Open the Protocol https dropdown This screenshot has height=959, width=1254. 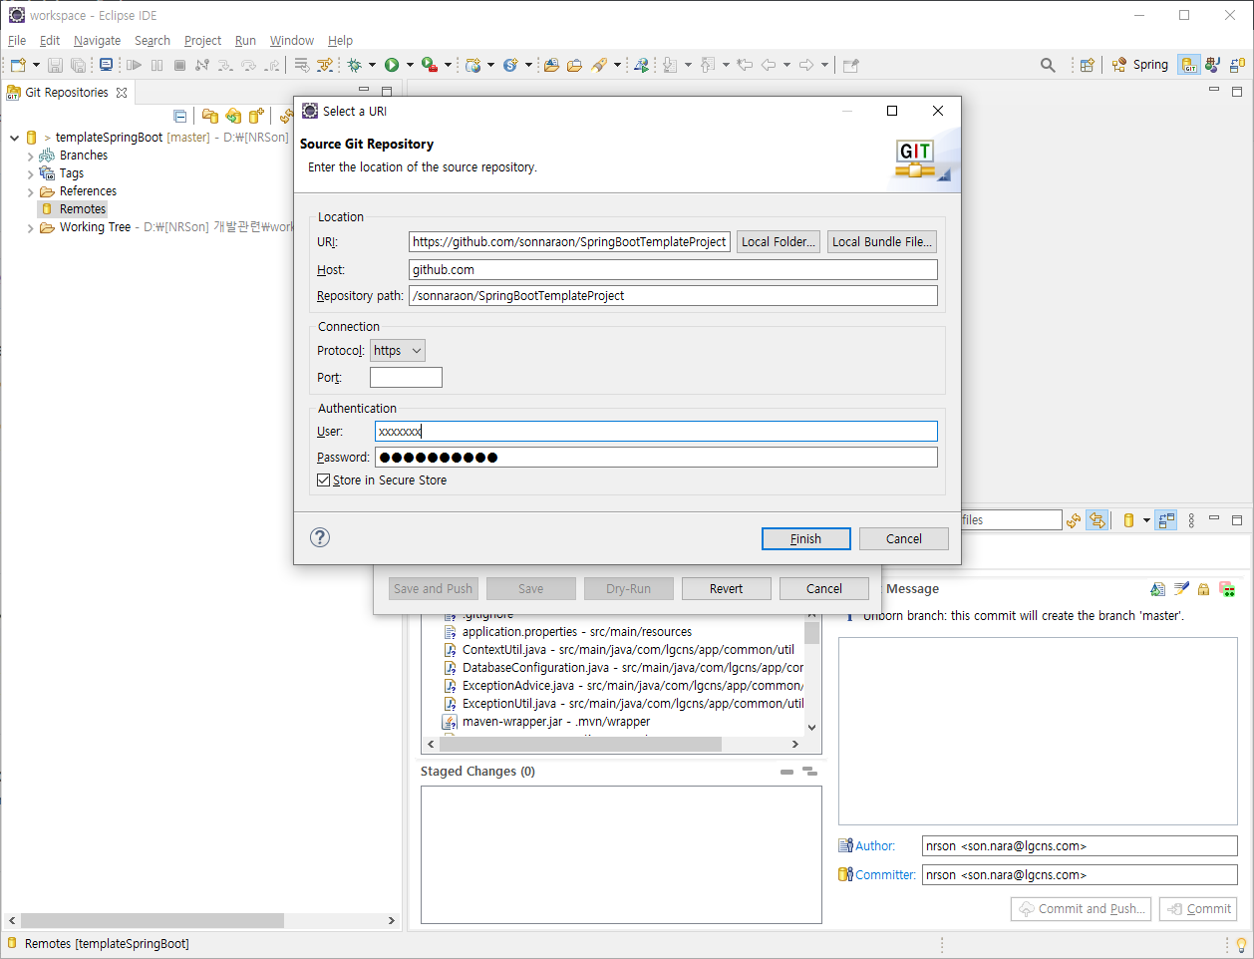[398, 351]
